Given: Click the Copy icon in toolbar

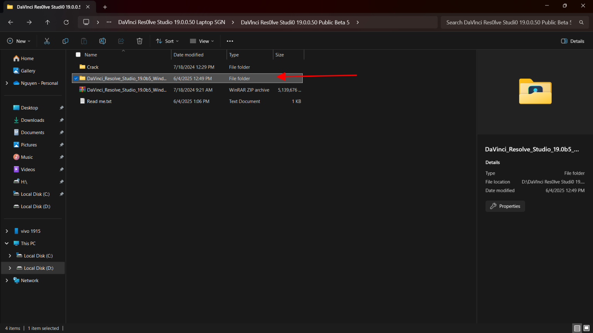Looking at the screenshot, I should click(65, 41).
